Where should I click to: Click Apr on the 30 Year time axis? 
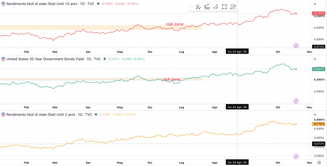[88, 107]
